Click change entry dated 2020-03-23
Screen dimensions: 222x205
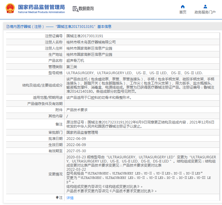[x=141, y=161]
